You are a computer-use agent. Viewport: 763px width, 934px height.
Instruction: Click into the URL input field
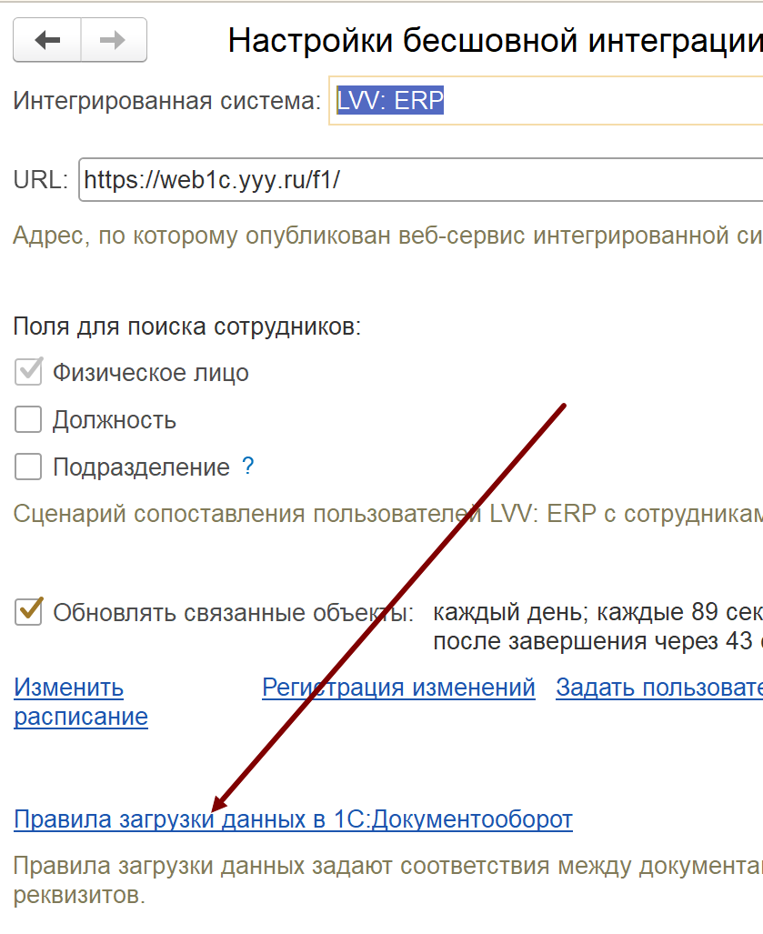tap(418, 180)
